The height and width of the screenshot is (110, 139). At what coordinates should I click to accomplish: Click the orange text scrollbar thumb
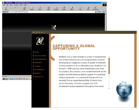(109, 66)
